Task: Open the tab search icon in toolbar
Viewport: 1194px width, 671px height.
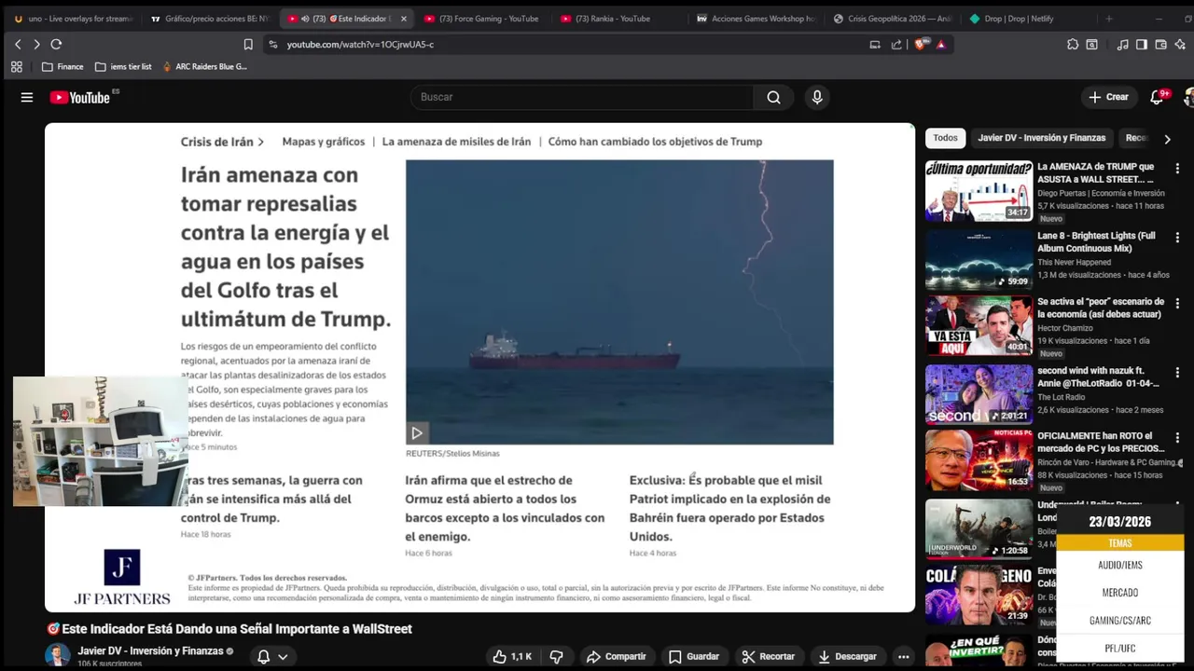Action: (x=1092, y=44)
